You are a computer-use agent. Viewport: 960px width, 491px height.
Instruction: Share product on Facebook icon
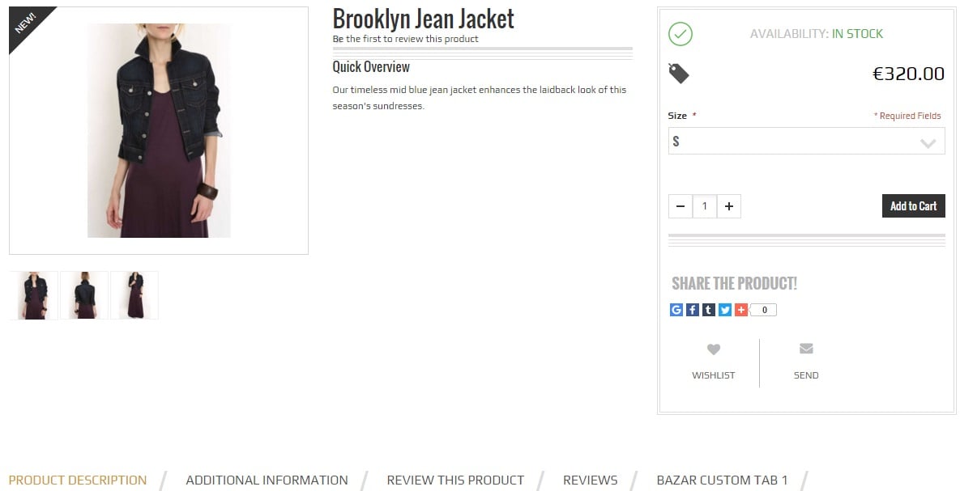click(693, 310)
